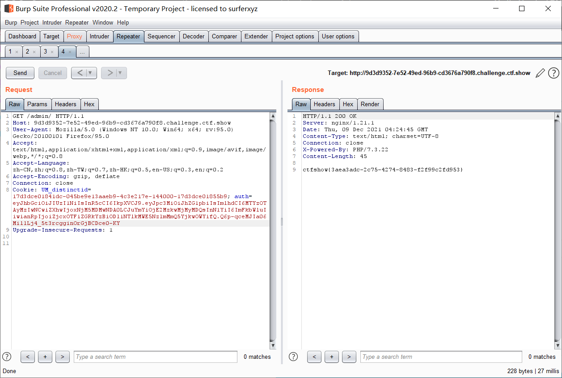Click the response pane up scroll arrow
562x378 pixels.
point(557,116)
